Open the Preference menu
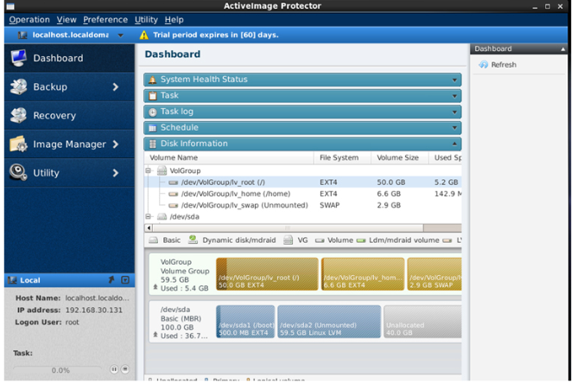577x384 pixels. pos(105,20)
